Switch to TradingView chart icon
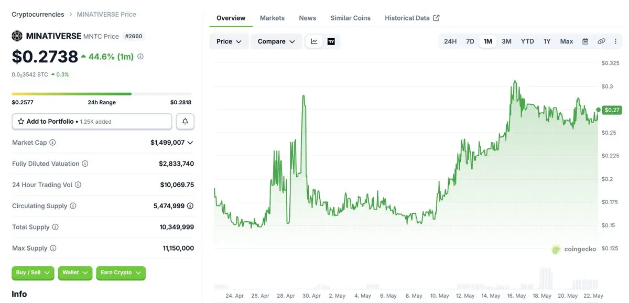 coord(331,41)
